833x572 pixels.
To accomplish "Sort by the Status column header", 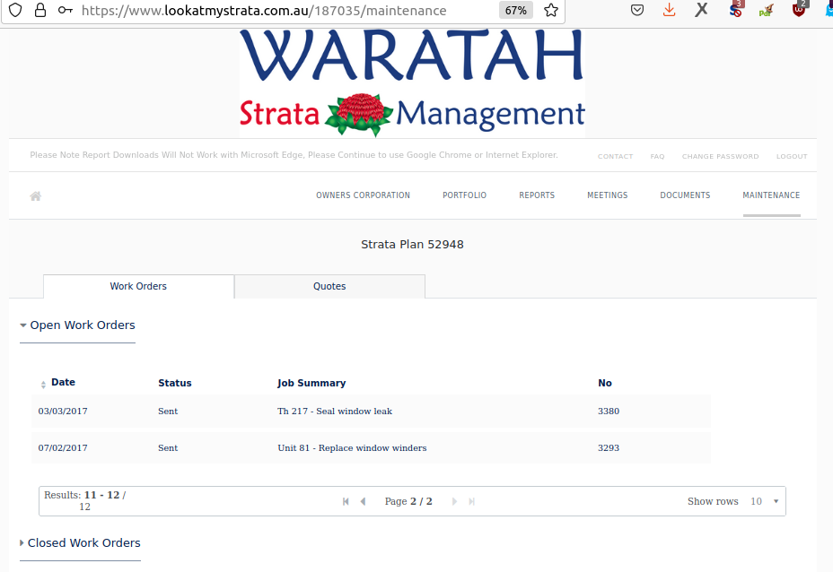I will tap(175, 383).
